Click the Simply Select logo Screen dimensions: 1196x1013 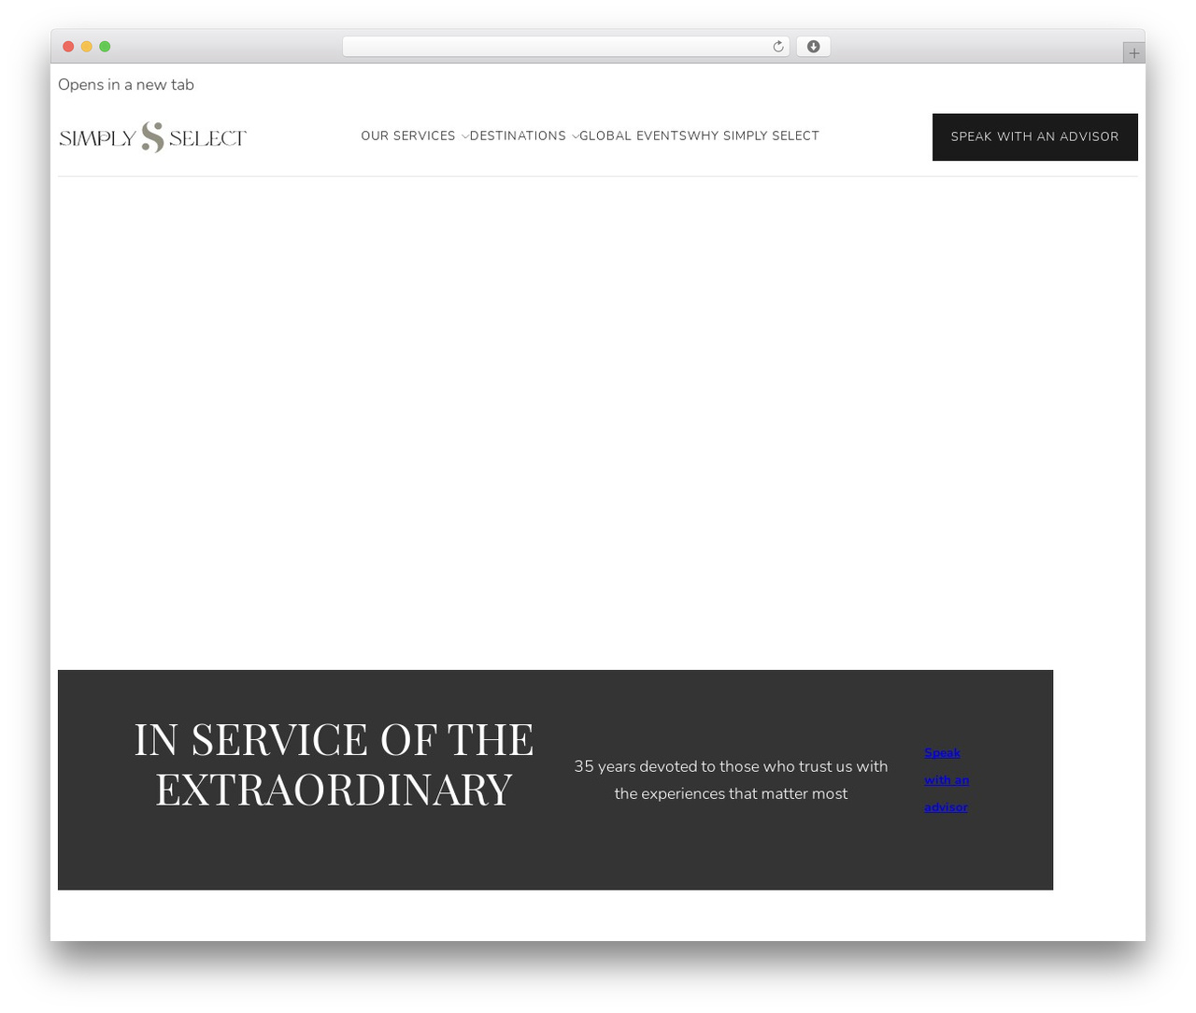point(152,136)
